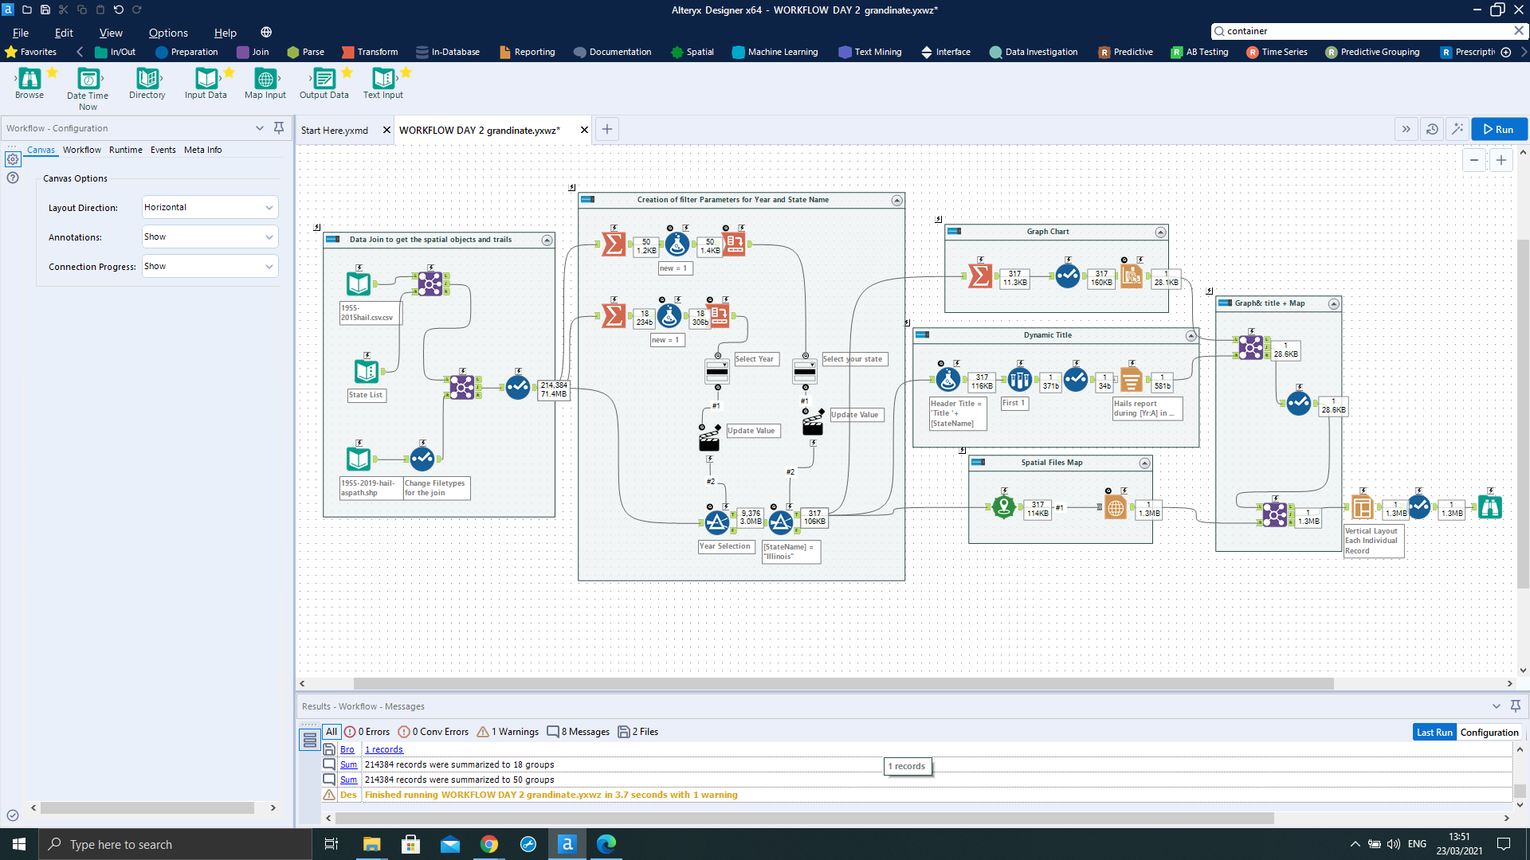Select the Map Input tool
1530x860 pixels.
pos(265,79)
